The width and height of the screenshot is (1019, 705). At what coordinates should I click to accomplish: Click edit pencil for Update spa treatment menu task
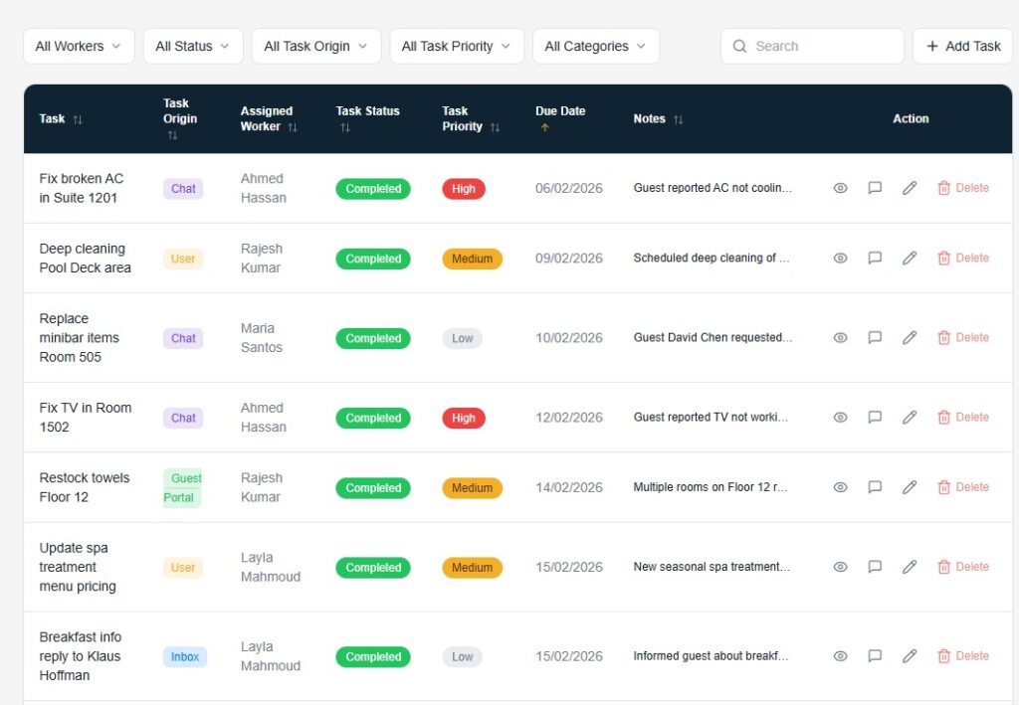pyautogui.click(x=909, y=567)
